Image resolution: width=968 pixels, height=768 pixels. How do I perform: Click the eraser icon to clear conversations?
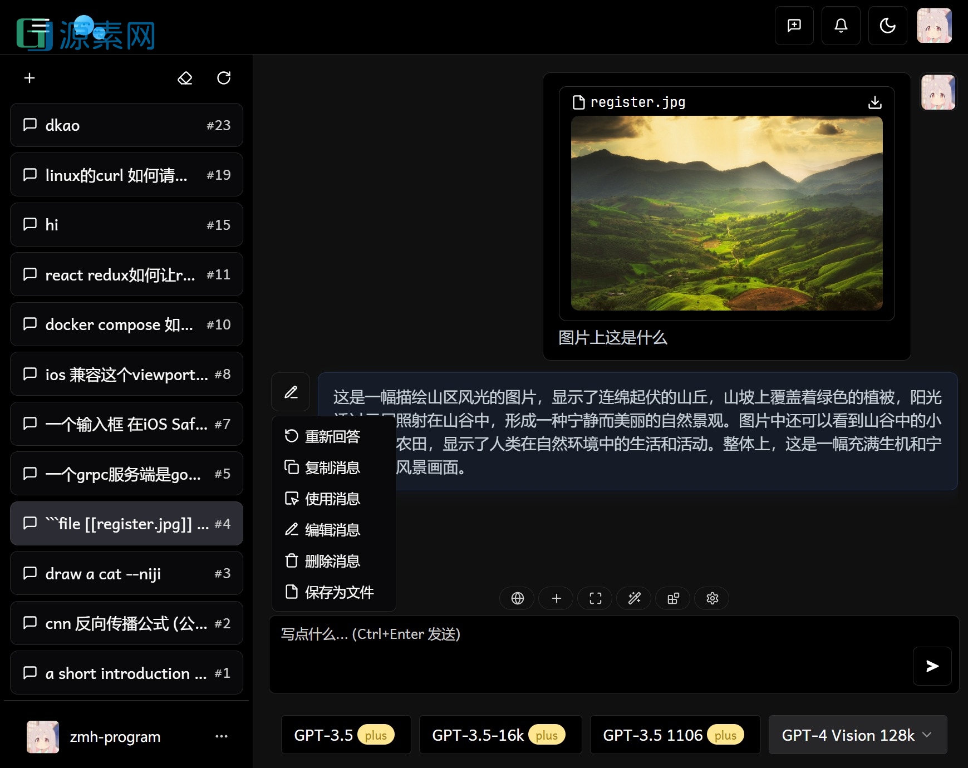(x=185, y=78)
